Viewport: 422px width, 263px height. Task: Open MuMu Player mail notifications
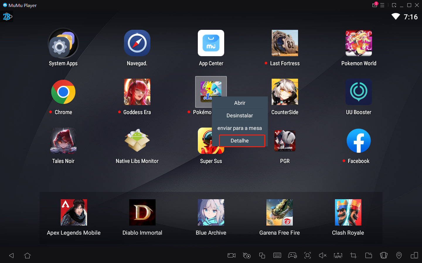click(375, 5)
